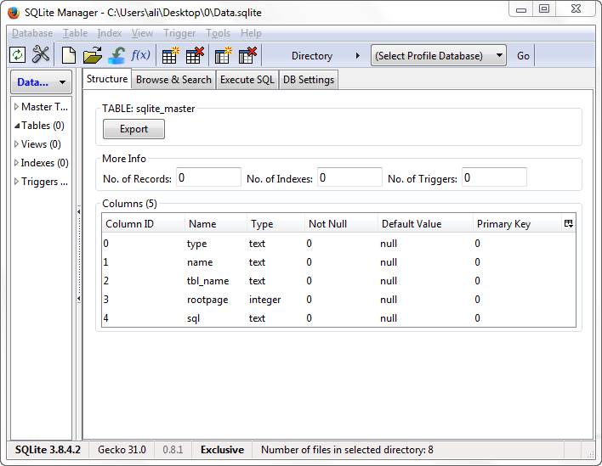602x466 pixels.
Task: Collapse the Tables (0) tree node
Action: [16, 126]
